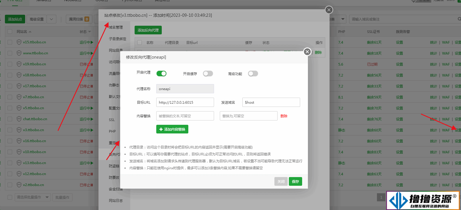
Task: Click 运行中 play icon for chat.ttbobo.cn
Action: tap(92, 119)
